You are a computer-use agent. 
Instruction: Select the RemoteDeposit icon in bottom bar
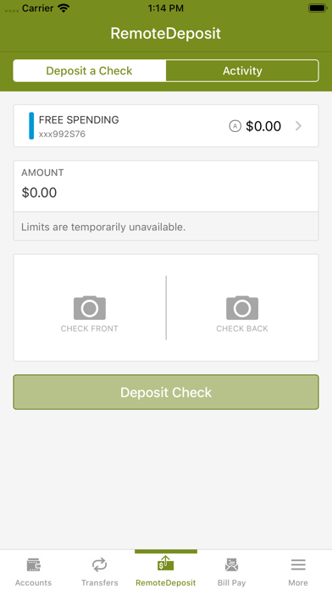pos(166,564)
